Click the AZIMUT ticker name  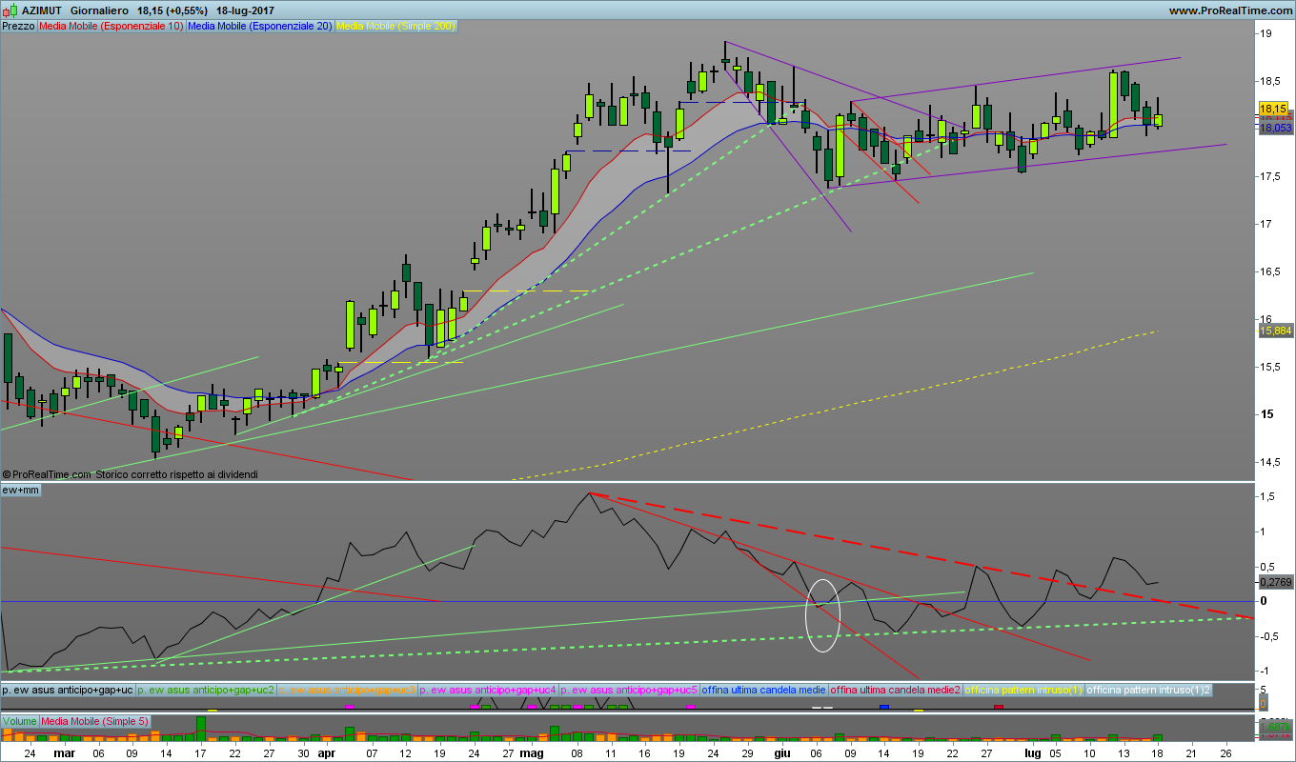coord(41,10)
